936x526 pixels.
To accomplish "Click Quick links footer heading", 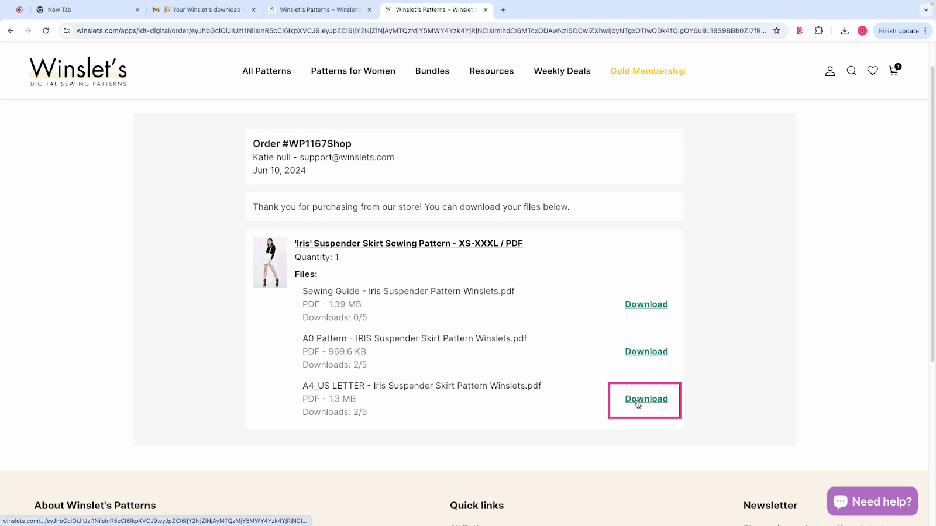I will tap(477, 506).
